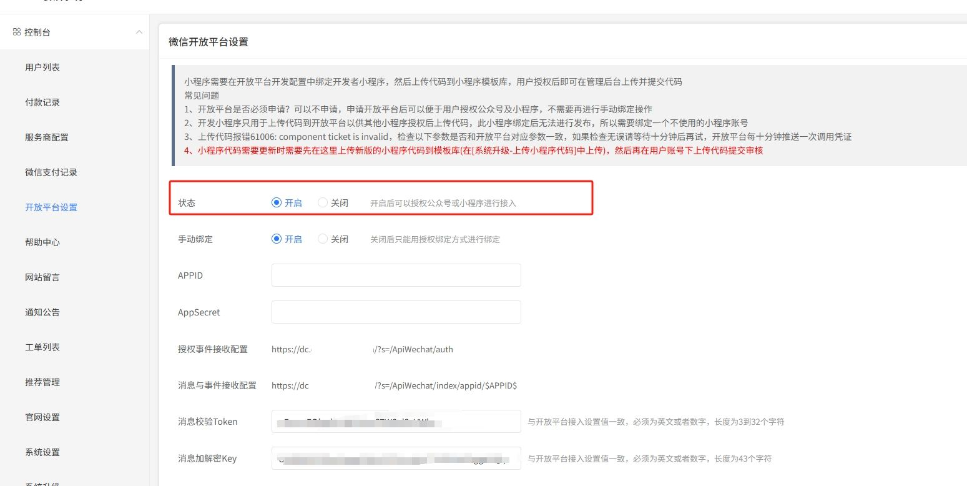Open 通知公告 page
Viewport: 967px width, 486px height.
tap(42, 312)
